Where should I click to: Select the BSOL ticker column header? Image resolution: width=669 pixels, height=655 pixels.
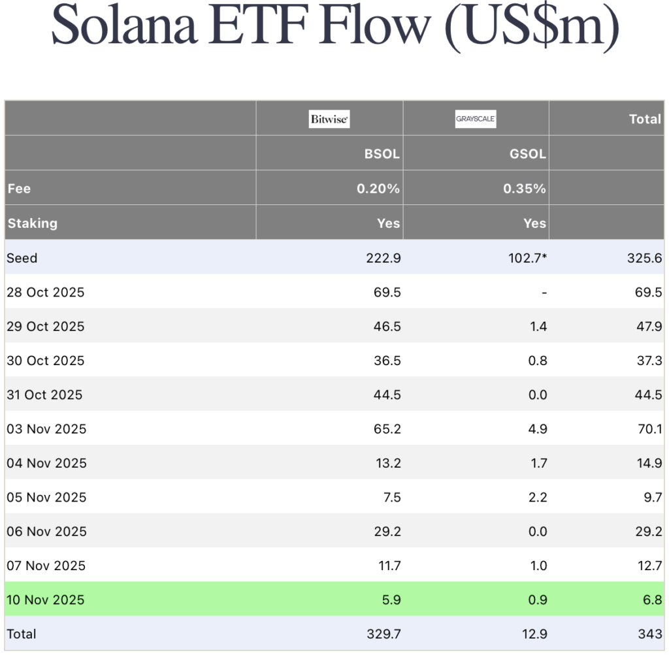point(382,154)
